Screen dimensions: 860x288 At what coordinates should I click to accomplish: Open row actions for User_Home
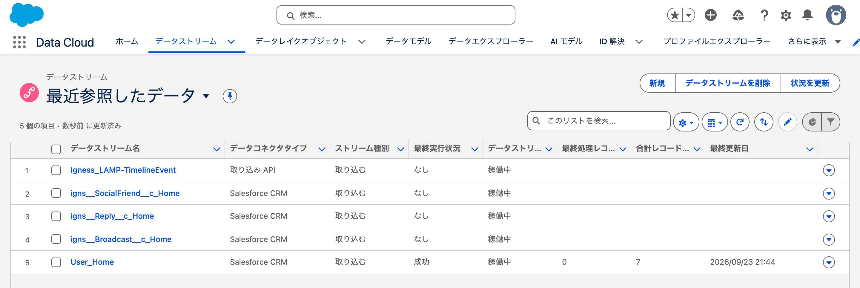tap(829, 262)
